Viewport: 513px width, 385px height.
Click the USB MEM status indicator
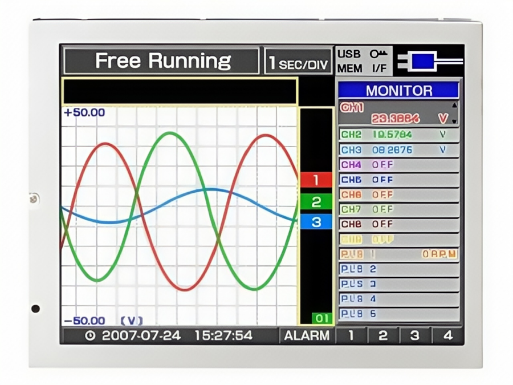(349, 61)
